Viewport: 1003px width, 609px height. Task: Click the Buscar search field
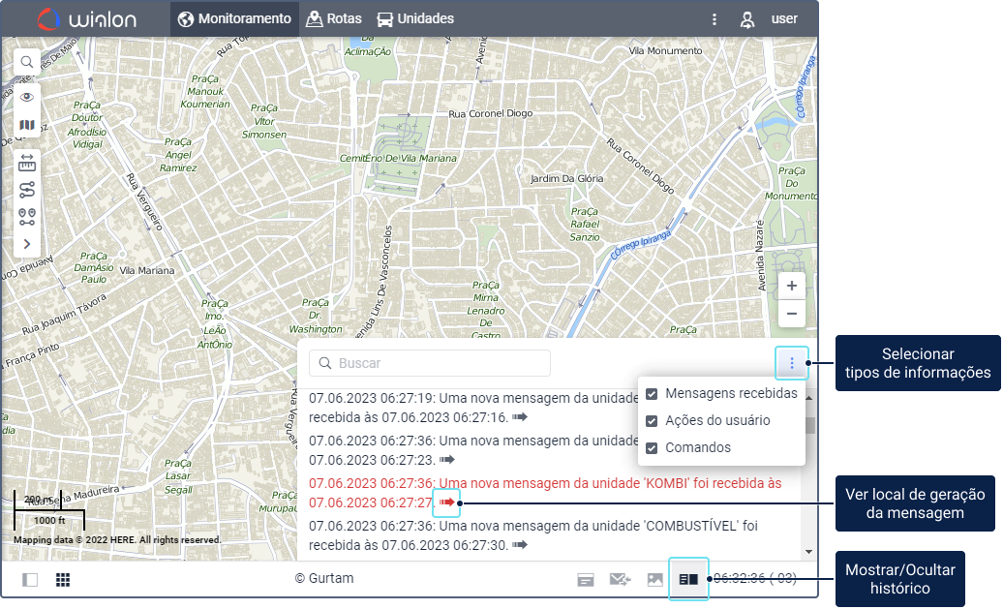(x=430, y=363)
